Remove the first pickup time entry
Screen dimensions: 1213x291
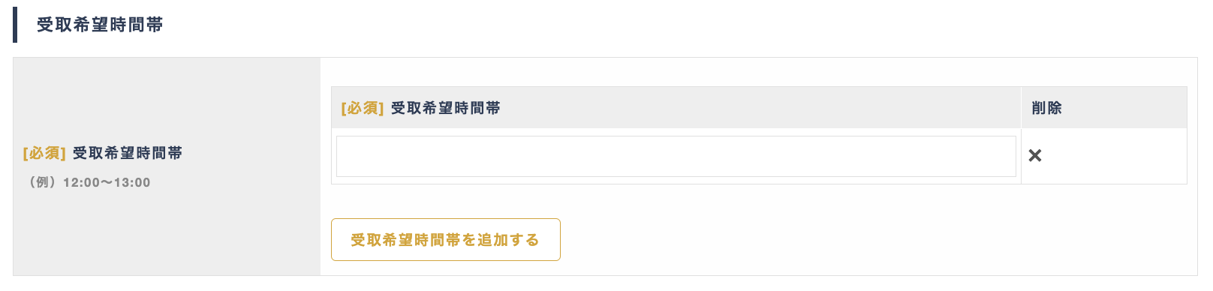(1034, 155)
